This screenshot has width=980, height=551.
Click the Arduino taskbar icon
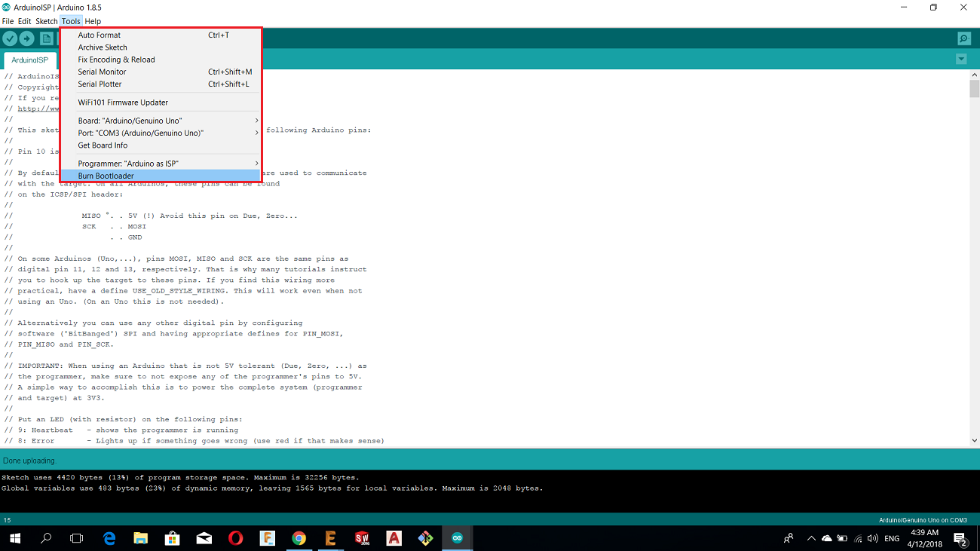[x=457, y=538]
